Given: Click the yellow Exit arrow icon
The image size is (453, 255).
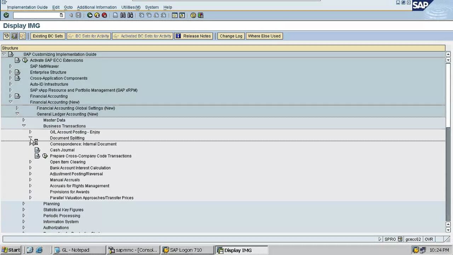Looking at the screenshot, I should (97, 15).
